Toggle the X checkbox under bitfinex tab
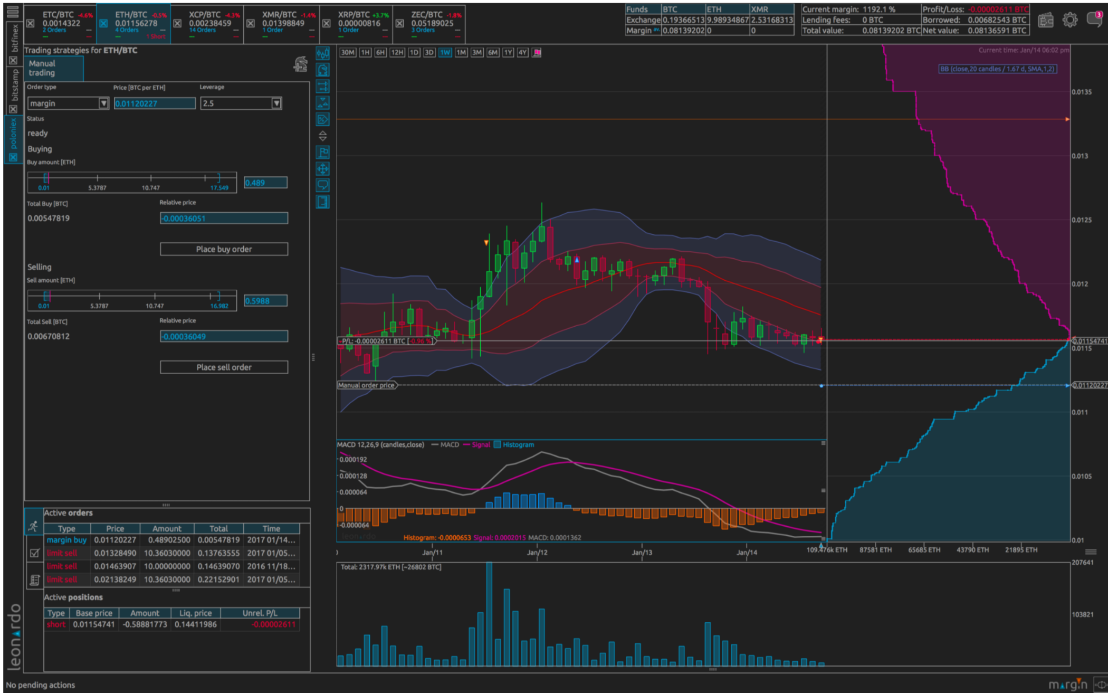The height and width of the screenshot is (693, 1108). coord(13,60)
